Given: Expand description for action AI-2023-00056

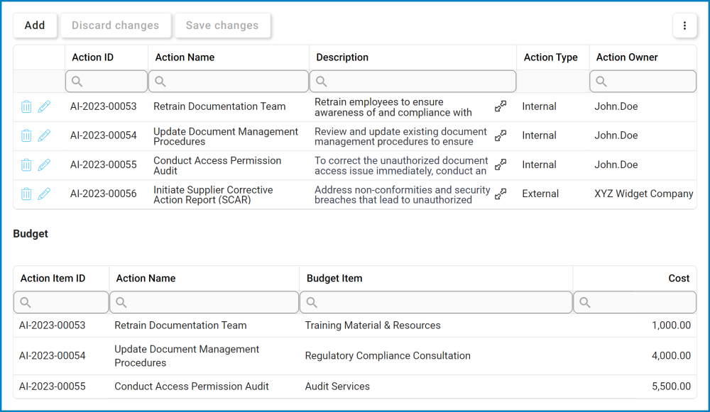Looking at the screenshot, I should point(501,194).
